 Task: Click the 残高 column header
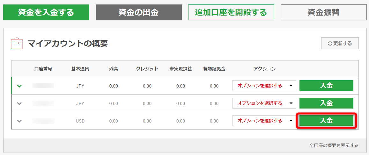(114, 69)
